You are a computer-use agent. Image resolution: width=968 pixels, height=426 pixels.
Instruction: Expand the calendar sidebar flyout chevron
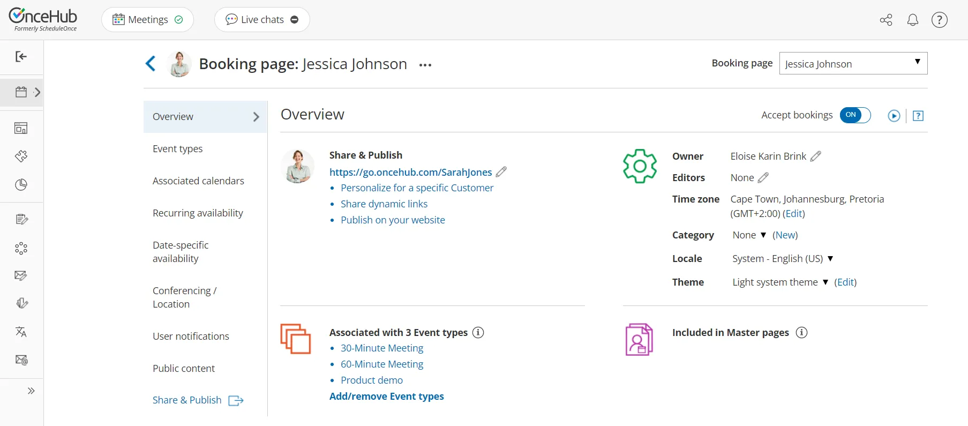[x=37, y=92]
